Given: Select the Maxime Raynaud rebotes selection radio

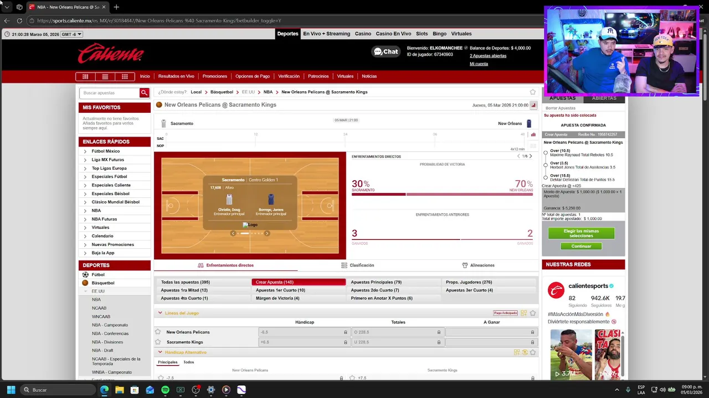Looking at the screenshot, I should [546, 153].
